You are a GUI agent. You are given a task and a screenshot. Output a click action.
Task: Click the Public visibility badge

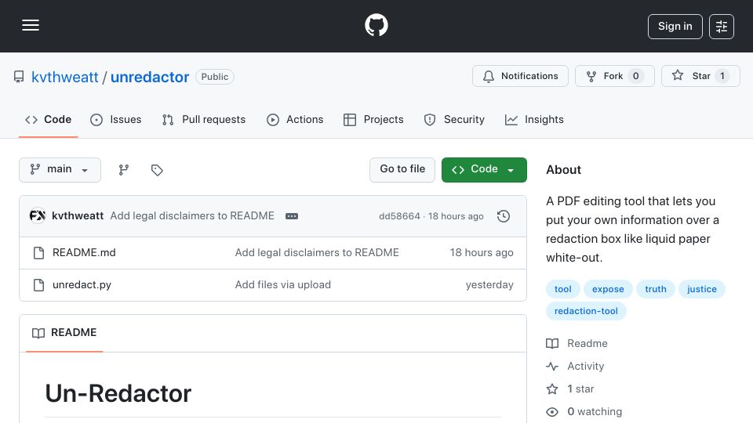pos(215,77)
